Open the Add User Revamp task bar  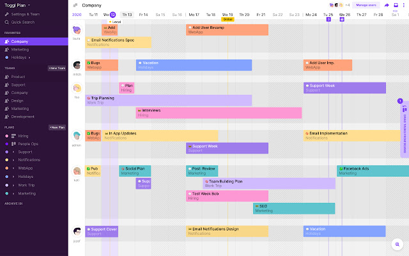coord(228,30)
